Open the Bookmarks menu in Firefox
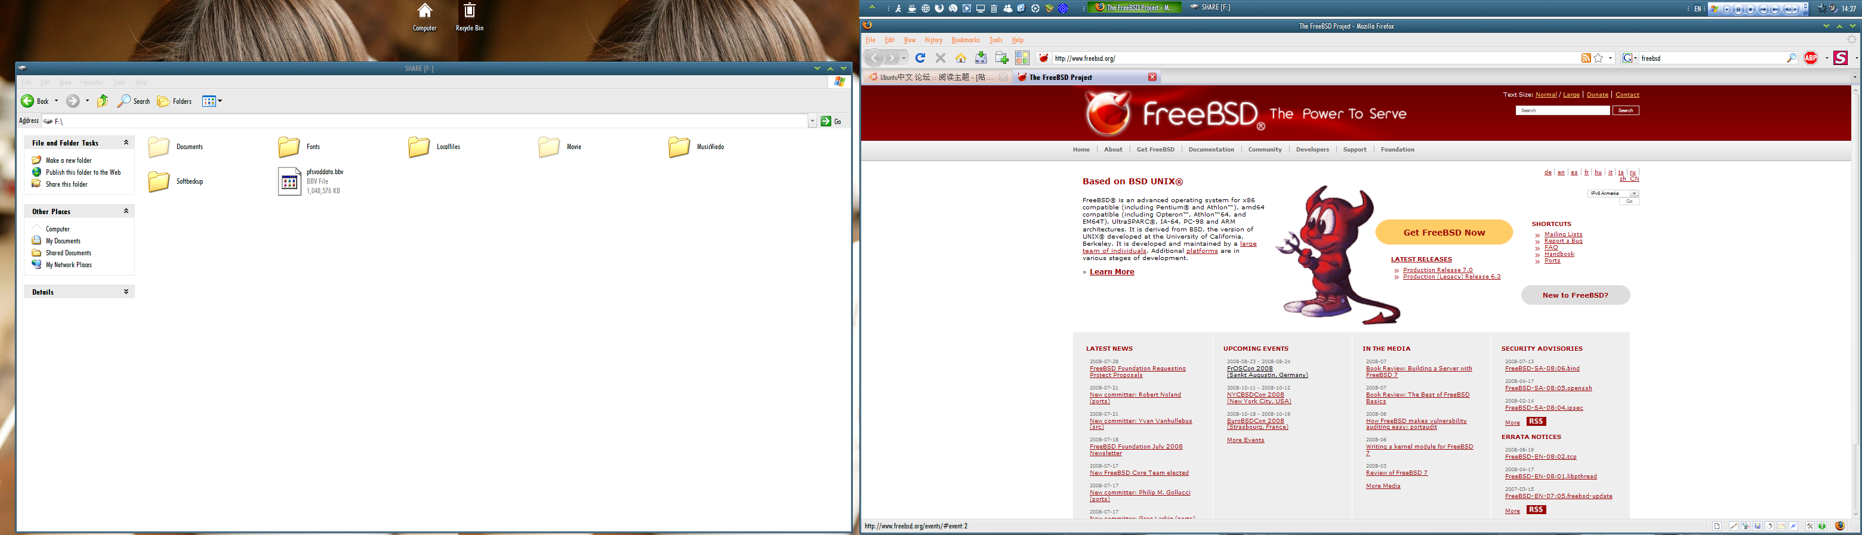1862x535 pixels. tap(965, 41)
